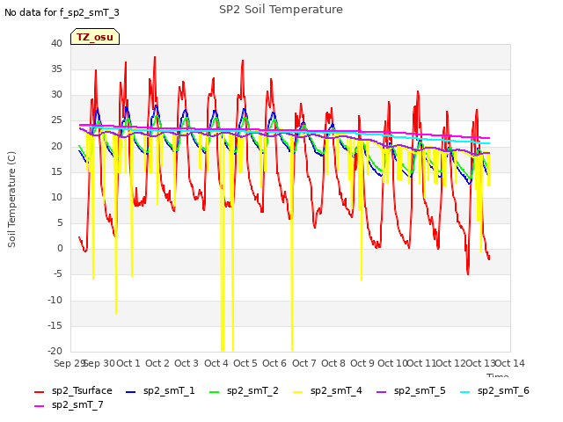Click the magenta sp2_smT_7 legend swatch
Screen dimensions: 563x422
pyautogui.click(x=39, y=406)
